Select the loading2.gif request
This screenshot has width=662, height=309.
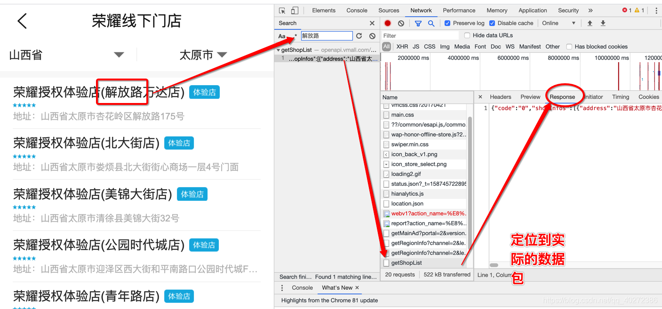[424, 174]
